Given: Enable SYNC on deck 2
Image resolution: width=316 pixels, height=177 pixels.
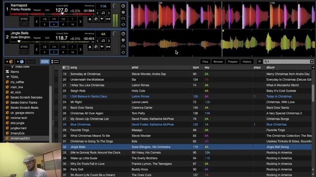Looking at the screenshot, I should coord(24,47).
